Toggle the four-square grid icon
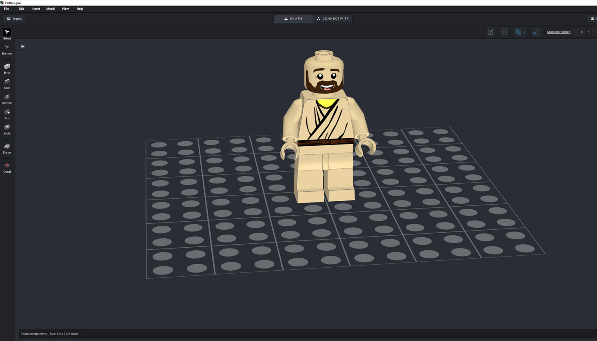597x341 pixels. tap(504, 32)
